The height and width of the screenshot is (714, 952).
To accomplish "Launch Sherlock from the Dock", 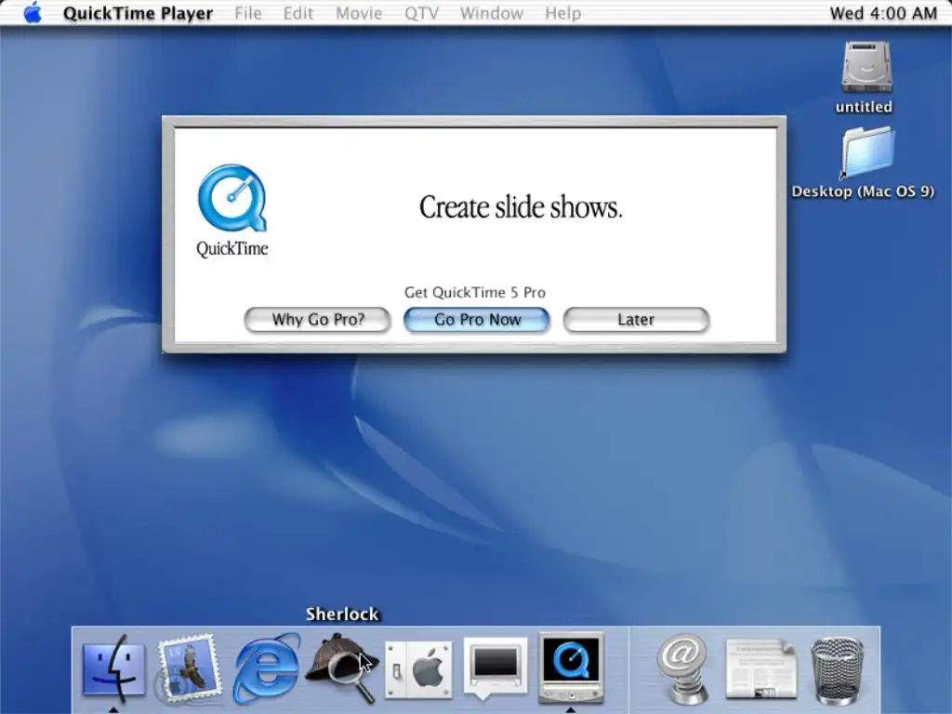I will tap(342, 669).
